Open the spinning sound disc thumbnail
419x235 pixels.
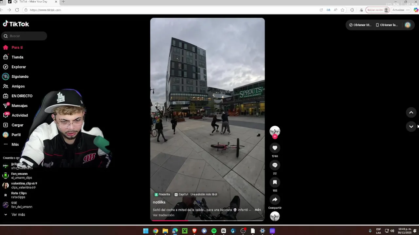275,216
